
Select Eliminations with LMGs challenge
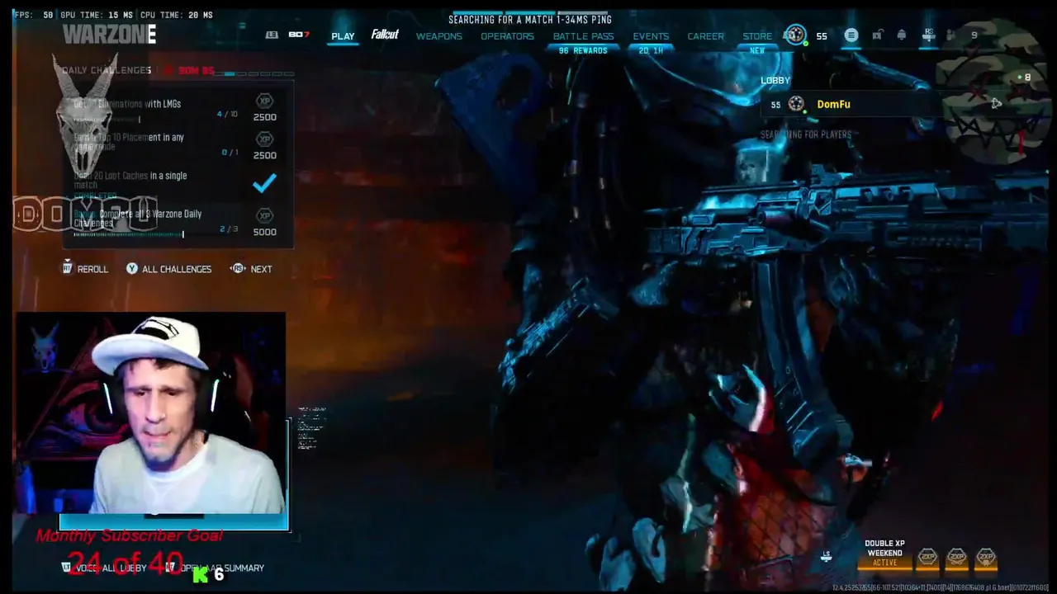(178, 107)
